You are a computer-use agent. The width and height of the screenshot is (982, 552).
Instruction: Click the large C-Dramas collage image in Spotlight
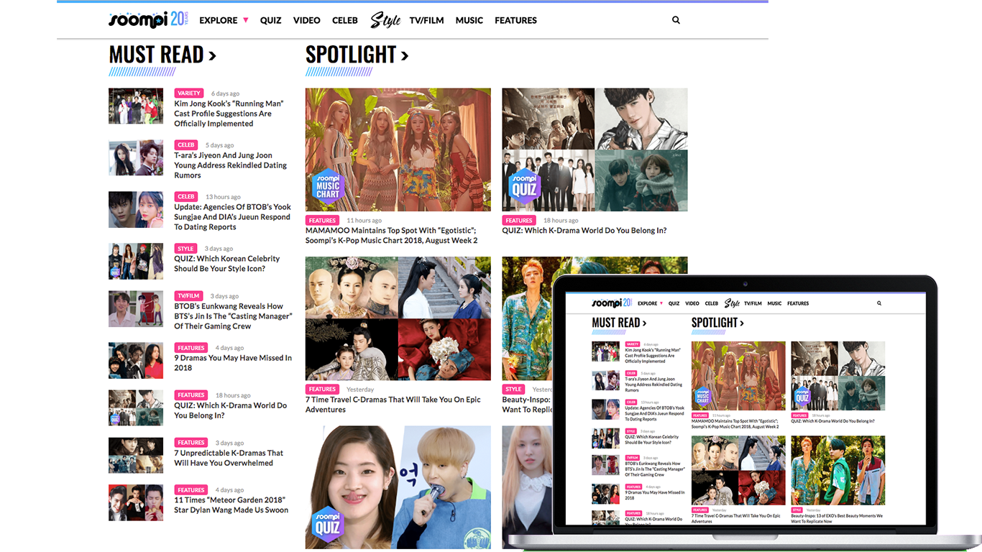click(x=398, y=318)
